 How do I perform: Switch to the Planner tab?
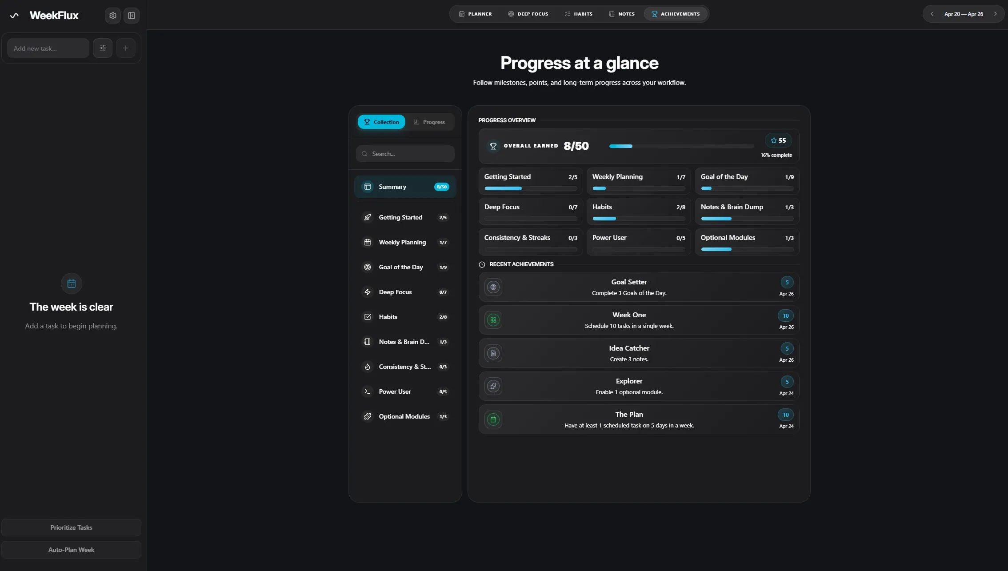(x=475, y=14)
